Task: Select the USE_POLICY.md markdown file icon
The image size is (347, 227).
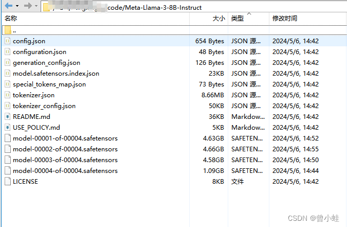Action: (8, 127)
